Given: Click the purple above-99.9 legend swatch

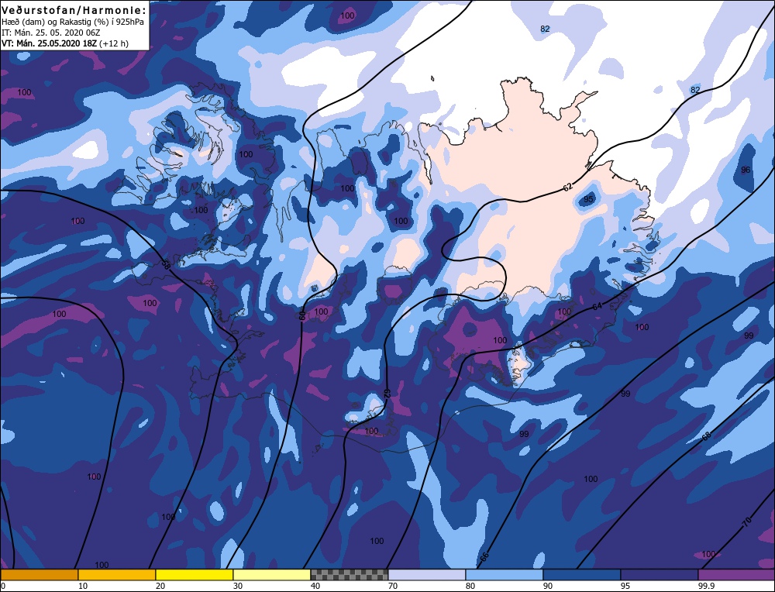Looking at the screenshot, I should point(736,574).
